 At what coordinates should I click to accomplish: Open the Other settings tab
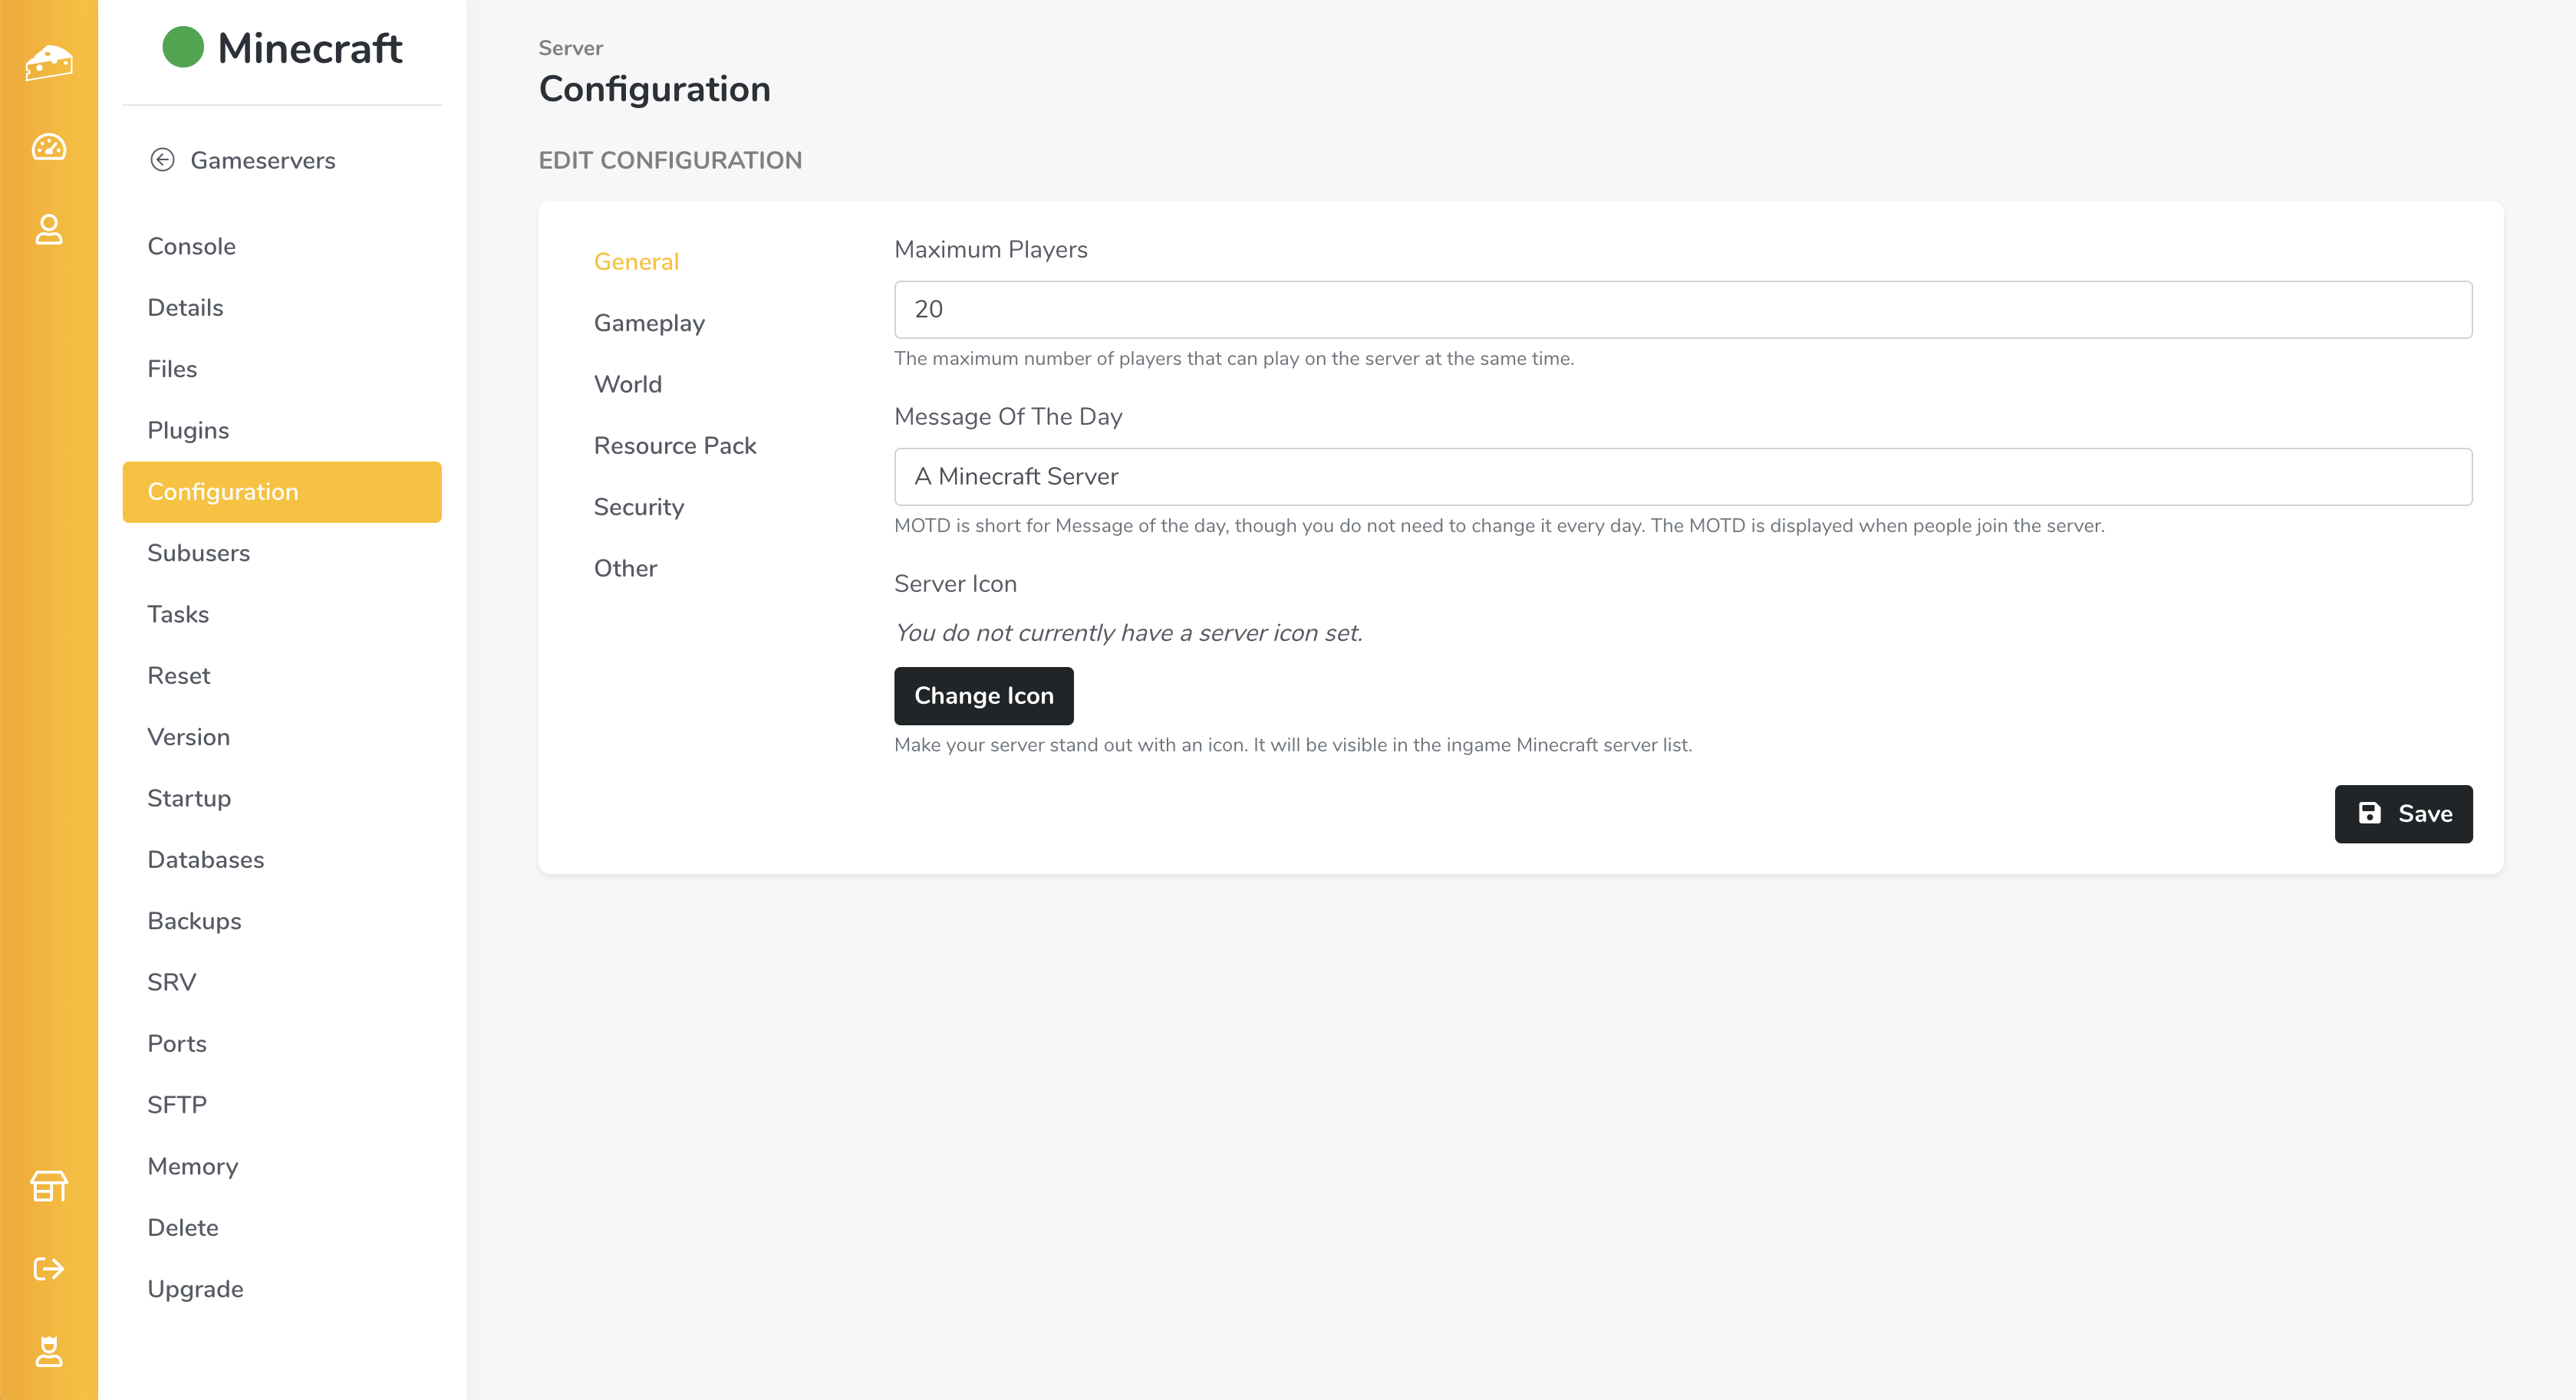pyautogui.click(x=625, y=567)
